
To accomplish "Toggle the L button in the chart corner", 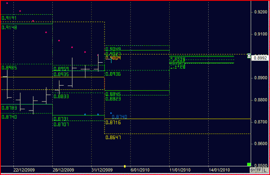I will tap(265, 170).
